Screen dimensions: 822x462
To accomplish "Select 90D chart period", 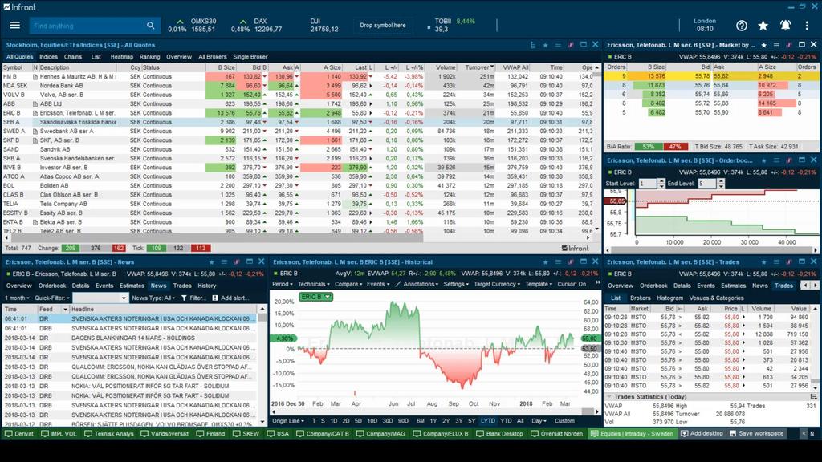I will [403, 421].
